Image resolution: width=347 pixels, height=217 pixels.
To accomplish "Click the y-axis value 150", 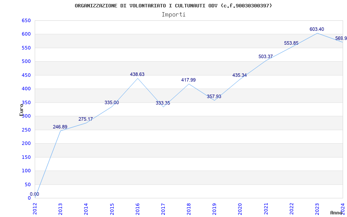I will tap(26, 157).
